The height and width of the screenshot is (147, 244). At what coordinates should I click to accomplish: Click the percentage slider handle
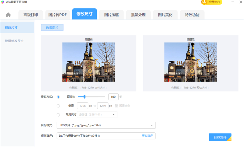click(x=84, y=97)
